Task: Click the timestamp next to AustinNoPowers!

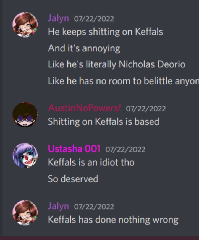Action: coord(146,109)
